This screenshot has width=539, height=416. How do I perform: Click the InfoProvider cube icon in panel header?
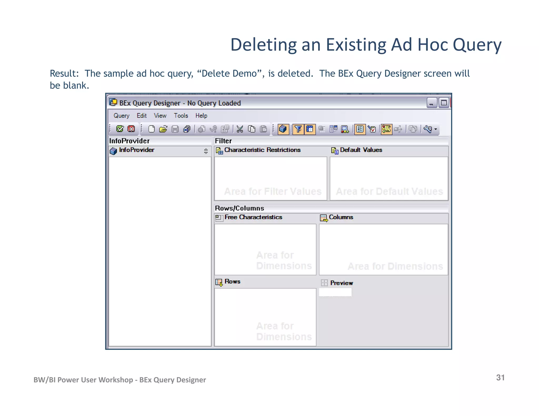coord(113,151)
